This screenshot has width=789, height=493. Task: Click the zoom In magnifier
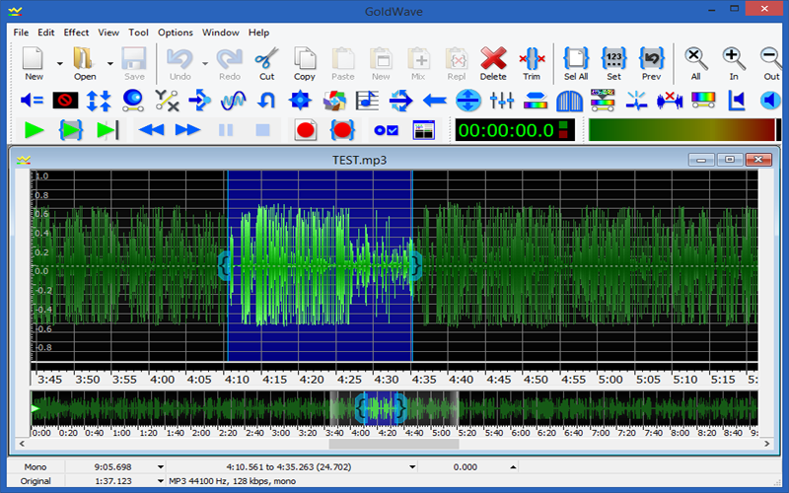click(x=734, y=63)
